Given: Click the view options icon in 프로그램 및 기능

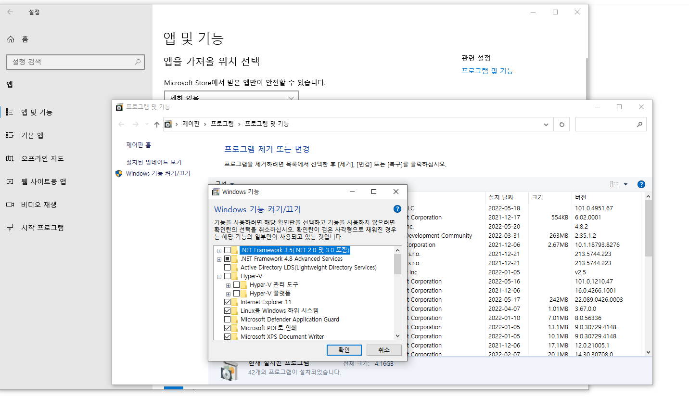Looking at the screenshot, I should pyautogui.click(x=614, y=184).
